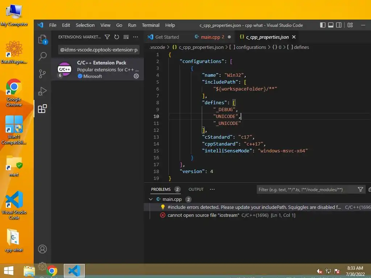Click the DataWagon desktop shortcut
The width and height of the screenshot is (371, 278).
14,52
